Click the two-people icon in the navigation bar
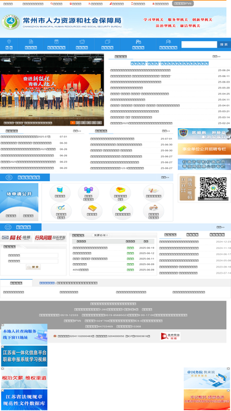Image resolution: width=231 pixels, height=411 pixels. coord(168,42)
